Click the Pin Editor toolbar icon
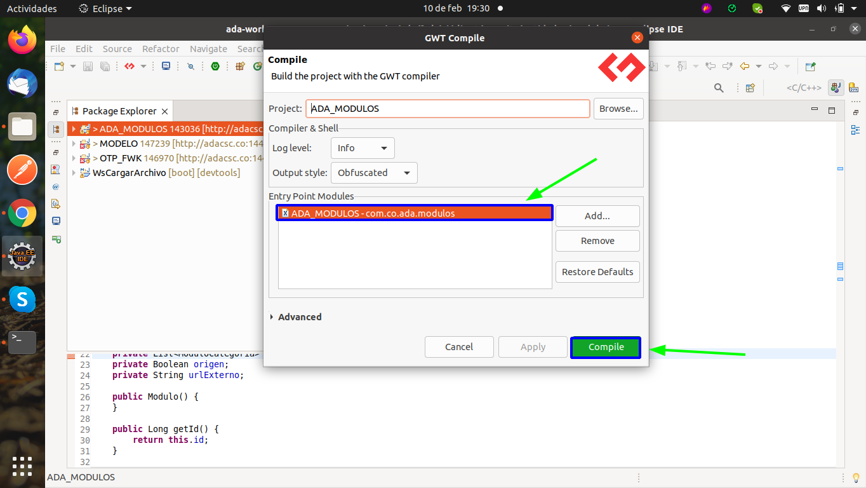Image resolution: width=866 pixels, height=488 pixels. pyautogui.click(x=810, y=66)
